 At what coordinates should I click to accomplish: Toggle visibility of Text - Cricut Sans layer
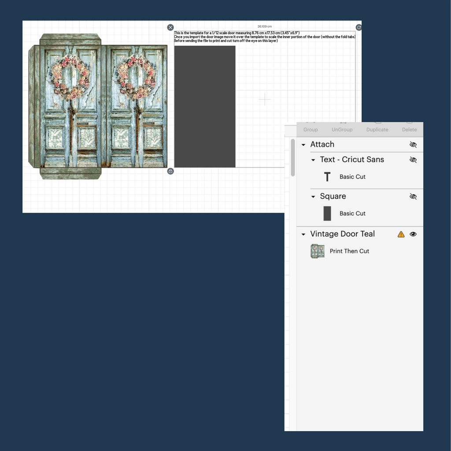coord(413,159)
